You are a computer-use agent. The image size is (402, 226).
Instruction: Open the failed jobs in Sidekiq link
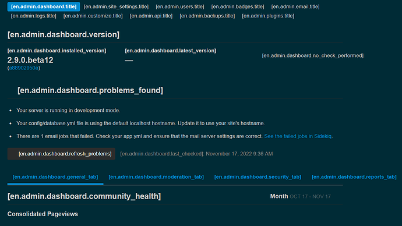(x=298, y=136)
